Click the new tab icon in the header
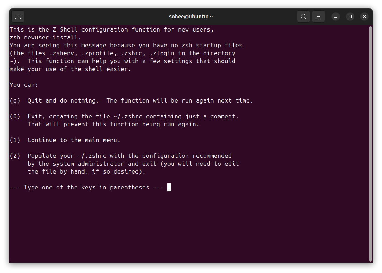The width and height of the screenshot is (382, 273). [x=18, y=16]
